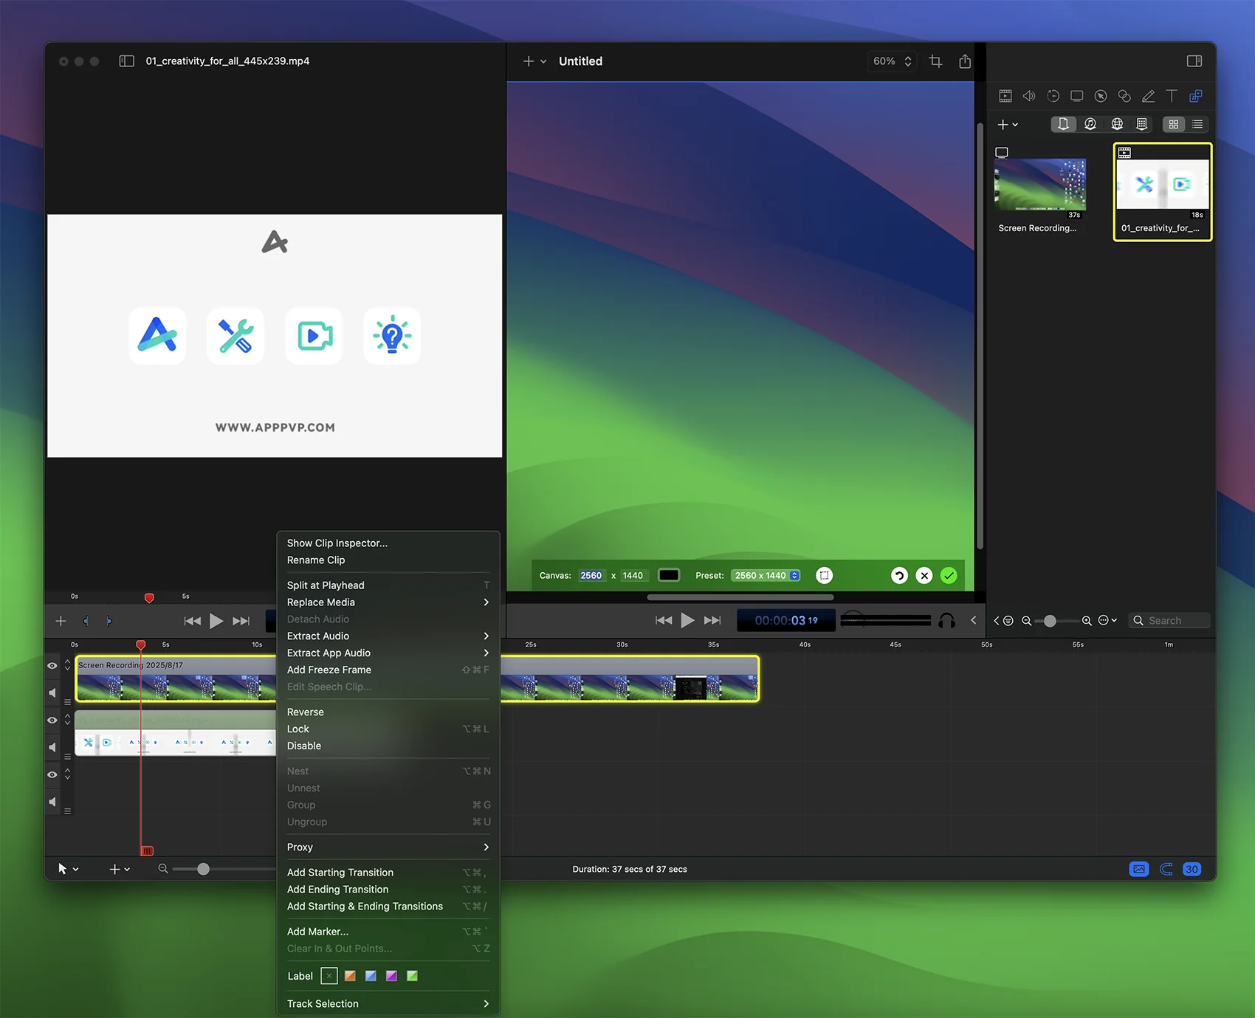Show the globe stock media source
This screenshot has height=1018, width=1255.
(1117, 124)
